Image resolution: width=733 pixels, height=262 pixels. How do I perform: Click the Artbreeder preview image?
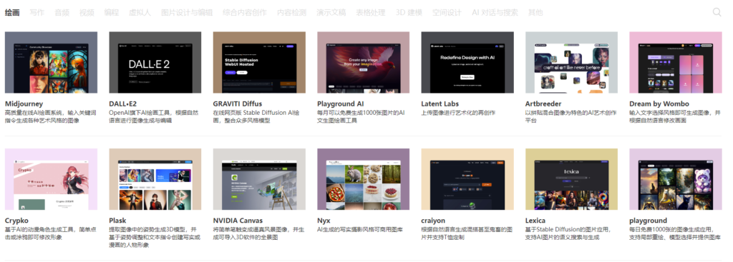571,63
